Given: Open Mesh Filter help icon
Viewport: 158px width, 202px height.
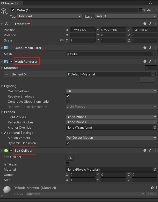Looking at the screenshot, I should [145, 48].
